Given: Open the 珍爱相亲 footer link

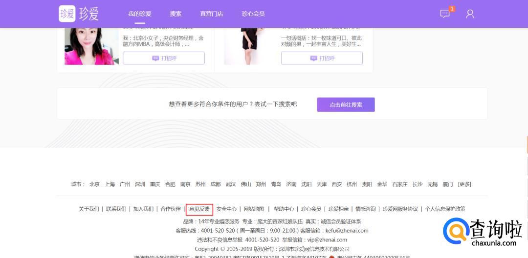Looking at the screenshot, I should [338, 209].
